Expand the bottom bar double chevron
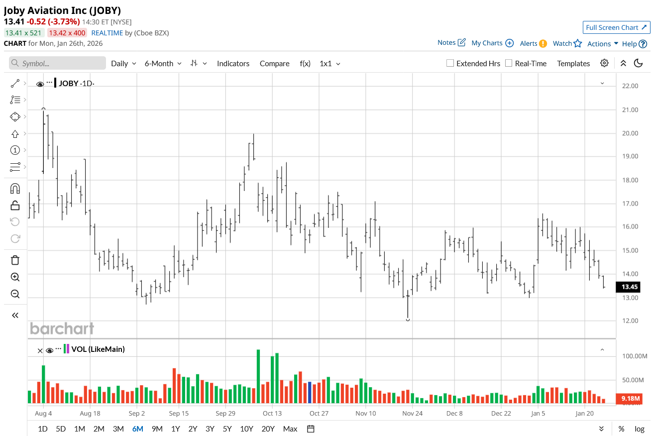The width and height of the screenshot is (651, 436). click(601, 429)
